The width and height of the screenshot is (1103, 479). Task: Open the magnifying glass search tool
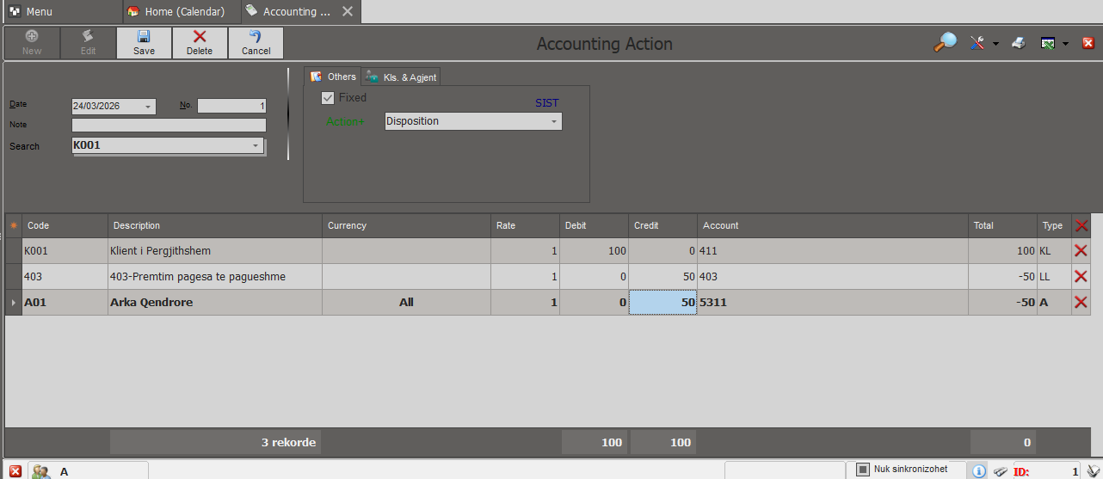tap(945, 43)
